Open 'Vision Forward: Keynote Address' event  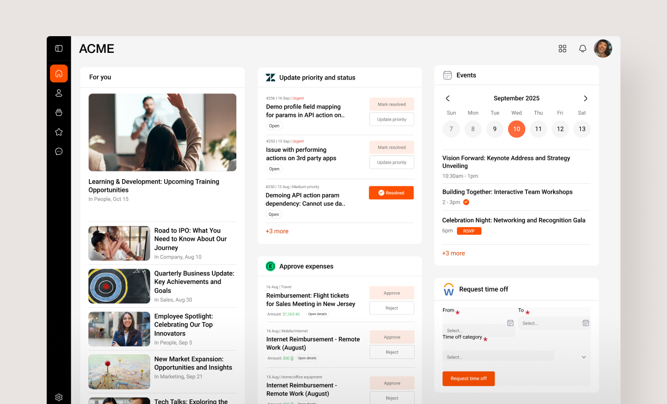(506, 162)
